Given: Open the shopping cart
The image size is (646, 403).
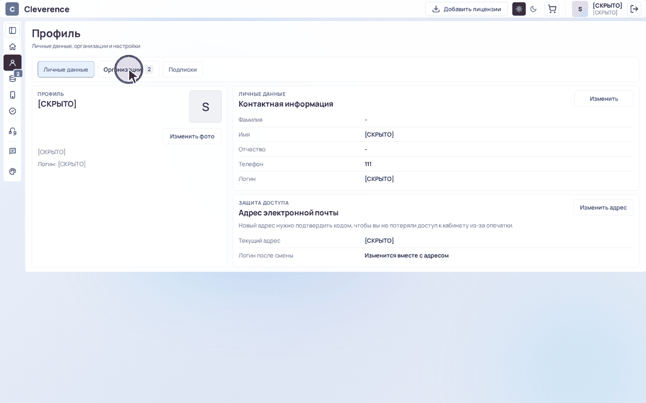Looking at the screenshot, I should pos(552,9).
